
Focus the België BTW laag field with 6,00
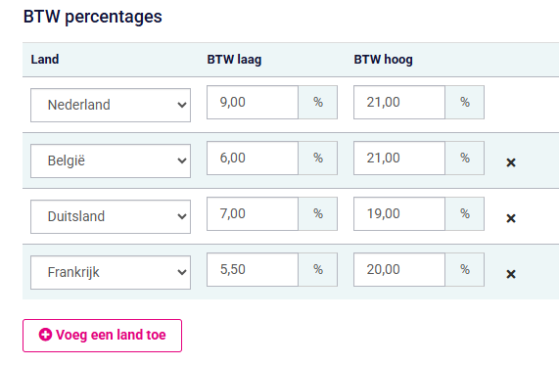click(253, 158)
